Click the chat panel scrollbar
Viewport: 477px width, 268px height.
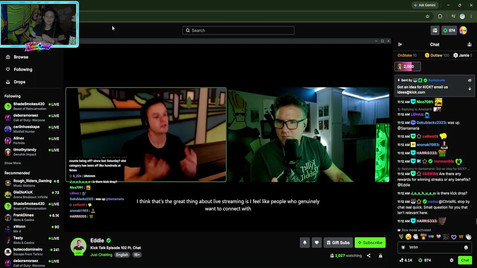click(476, 222)
